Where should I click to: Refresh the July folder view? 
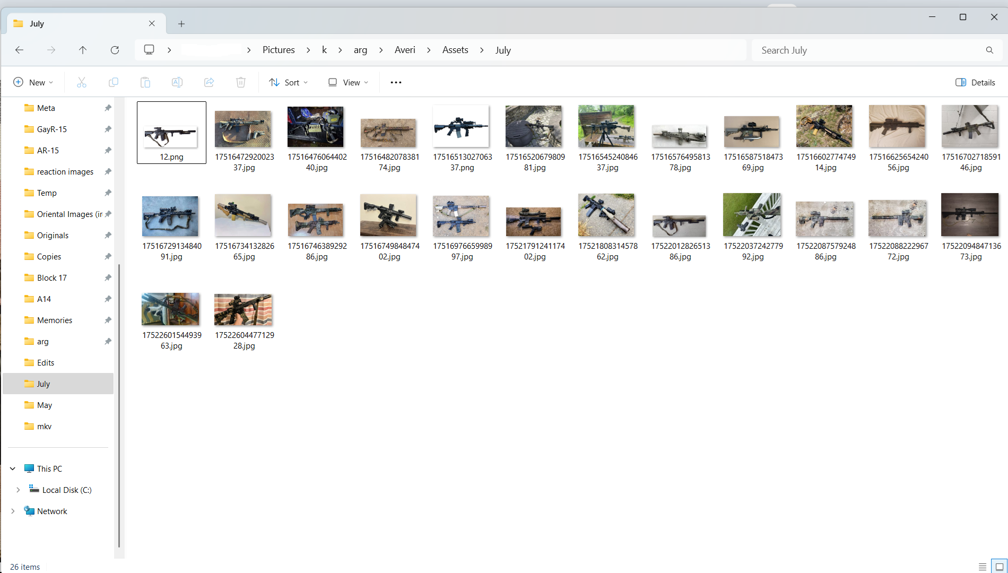(115, 50)
